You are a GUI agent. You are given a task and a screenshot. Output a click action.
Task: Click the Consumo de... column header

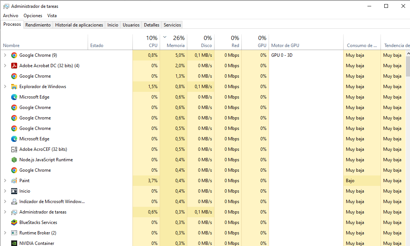pyautogui.click(x=362, y=42)
